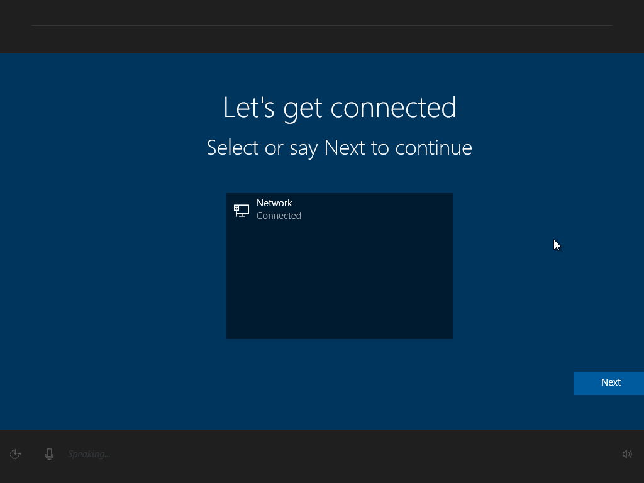Toggle the Cortana microphone icon
The image size is (644, 483).
coord(49,454)
